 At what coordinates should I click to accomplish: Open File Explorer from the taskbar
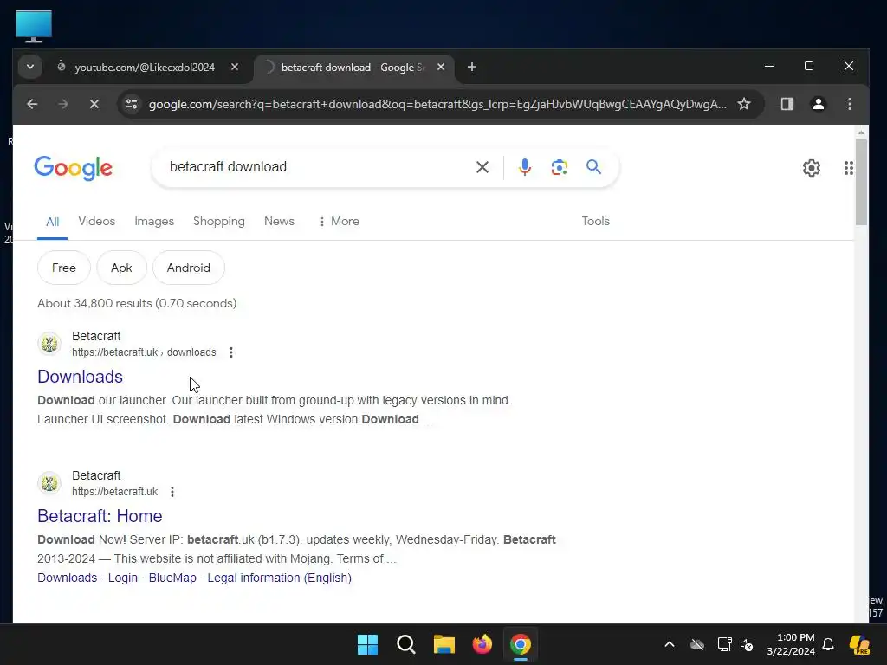[444, 644]
